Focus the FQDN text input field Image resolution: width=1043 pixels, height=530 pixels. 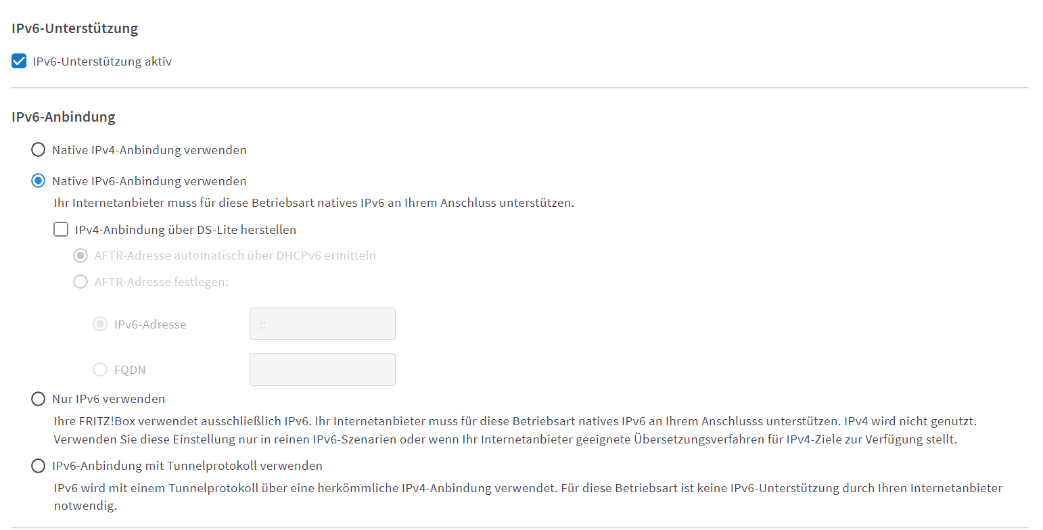coord(323,369)
